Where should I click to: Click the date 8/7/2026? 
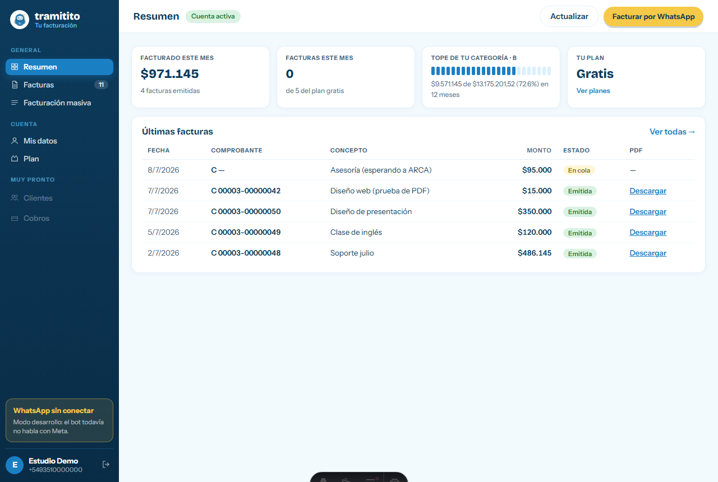click(x=163, y=170)
